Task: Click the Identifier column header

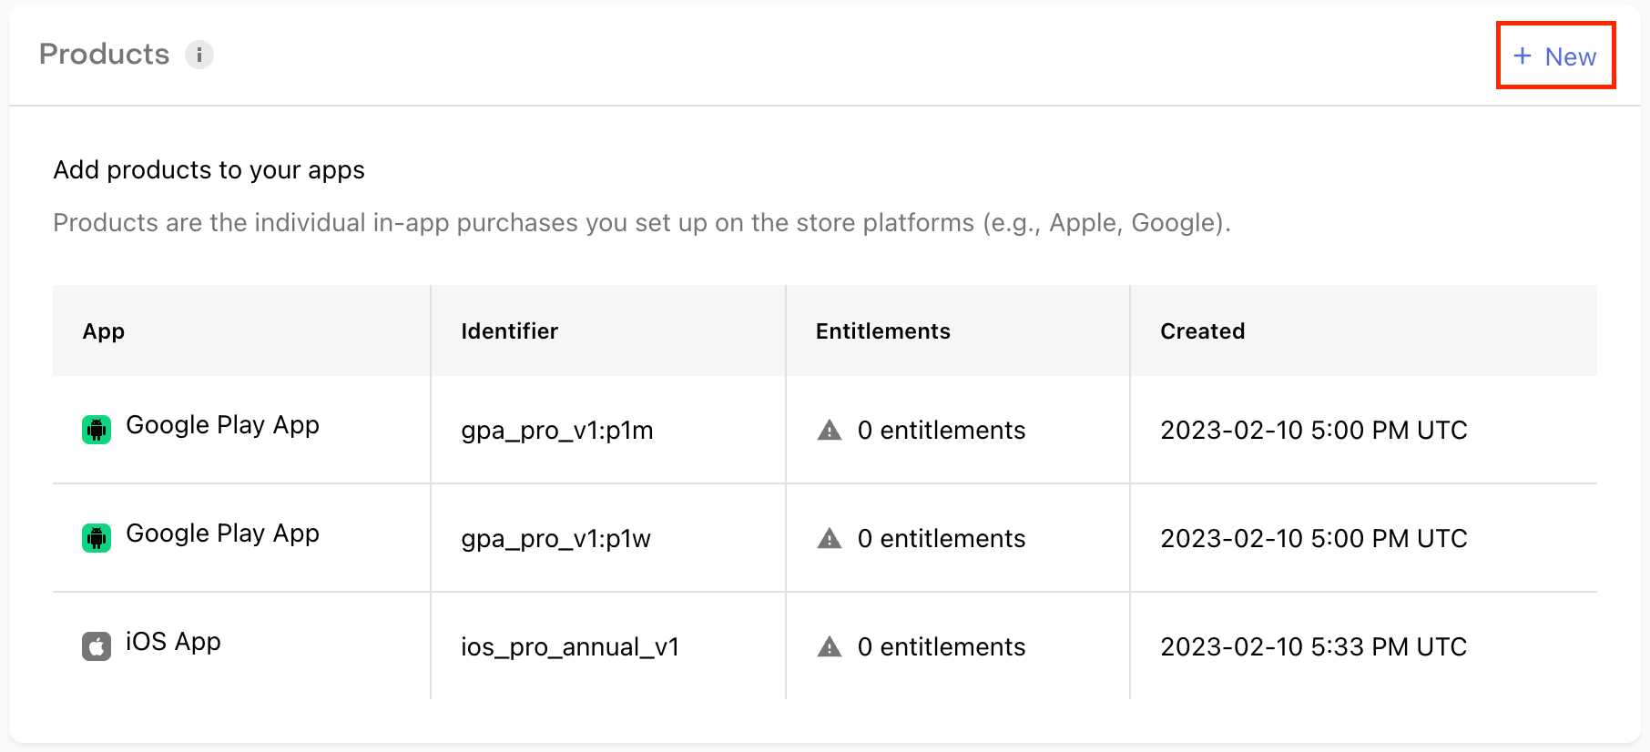Action: pyautogui.click(x=510, y=331)
